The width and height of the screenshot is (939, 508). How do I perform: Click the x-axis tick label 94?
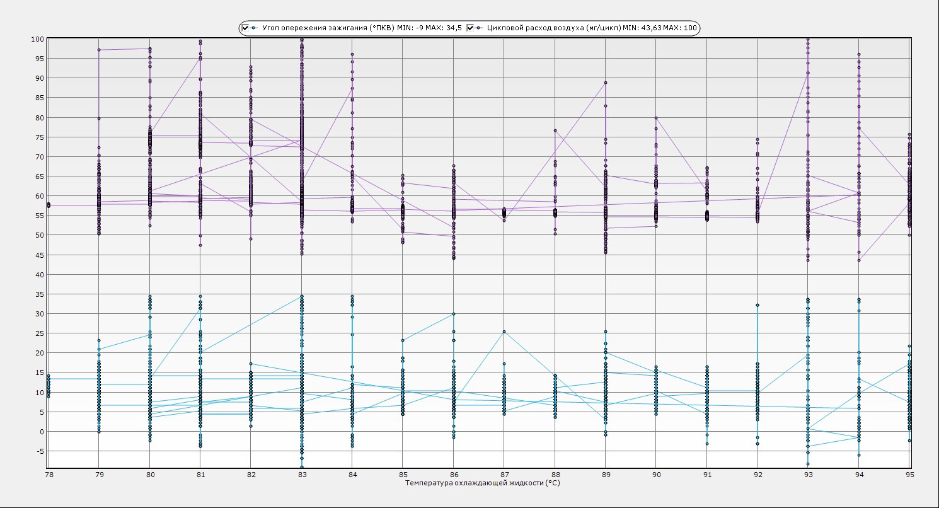tap(859, 473)
